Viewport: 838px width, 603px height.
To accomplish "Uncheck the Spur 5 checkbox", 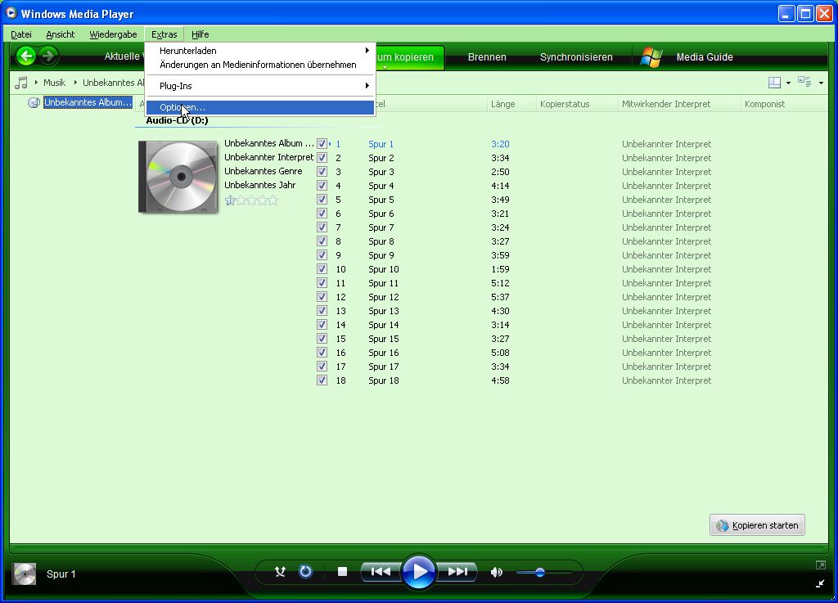I will click(x=322, y=199).
